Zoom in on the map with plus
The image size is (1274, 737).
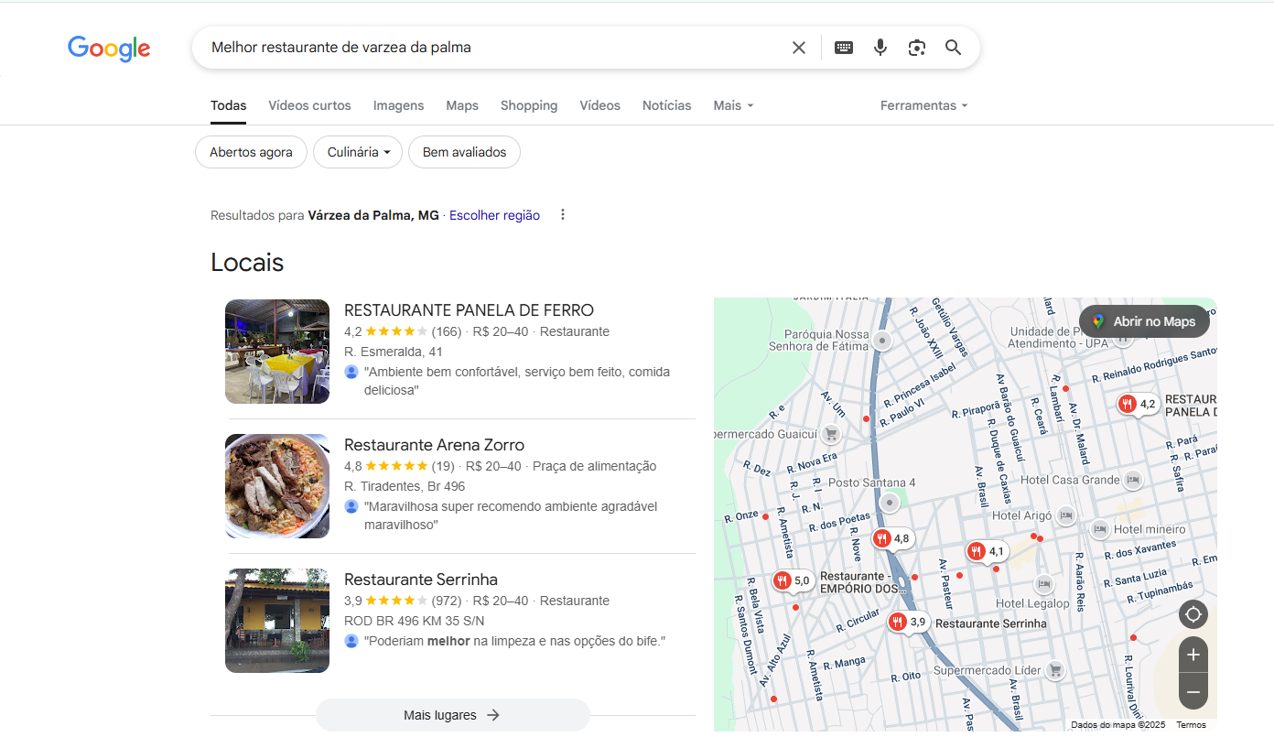(1193, 655)
